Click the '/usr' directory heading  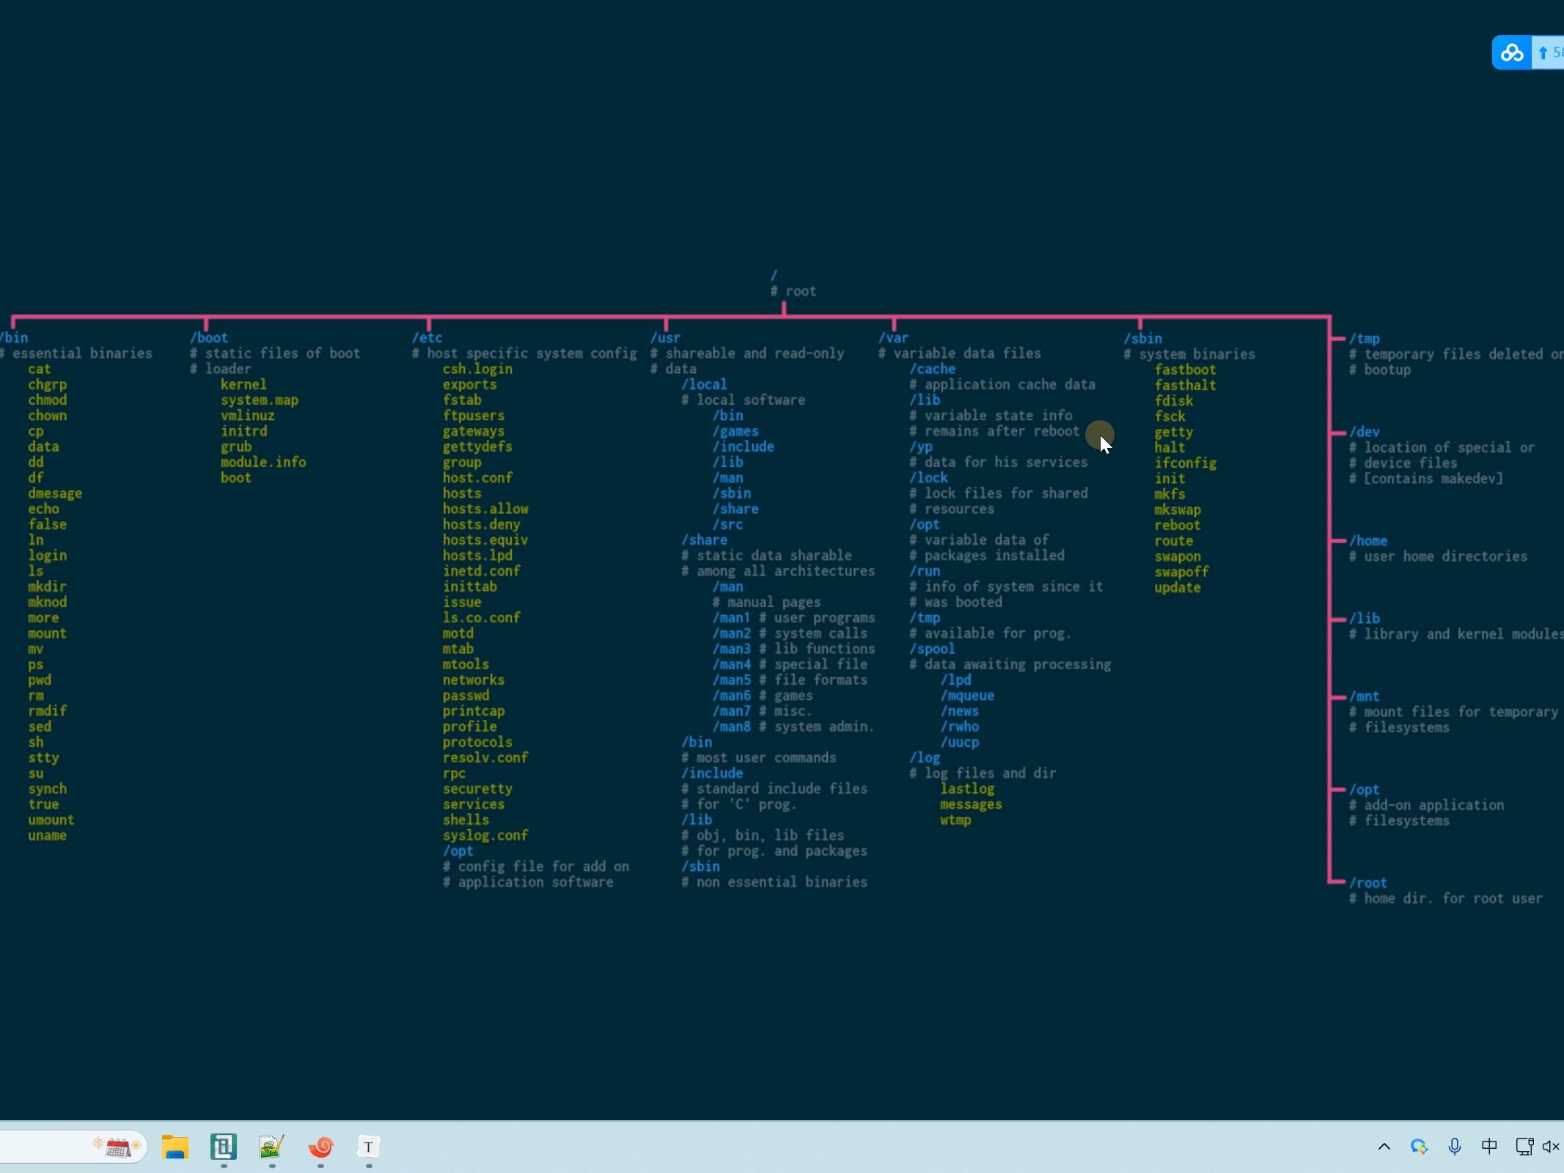[x=665, y=338]
